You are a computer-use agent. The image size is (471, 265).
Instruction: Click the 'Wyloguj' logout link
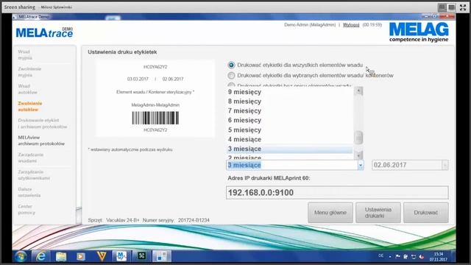click(351, 25)
